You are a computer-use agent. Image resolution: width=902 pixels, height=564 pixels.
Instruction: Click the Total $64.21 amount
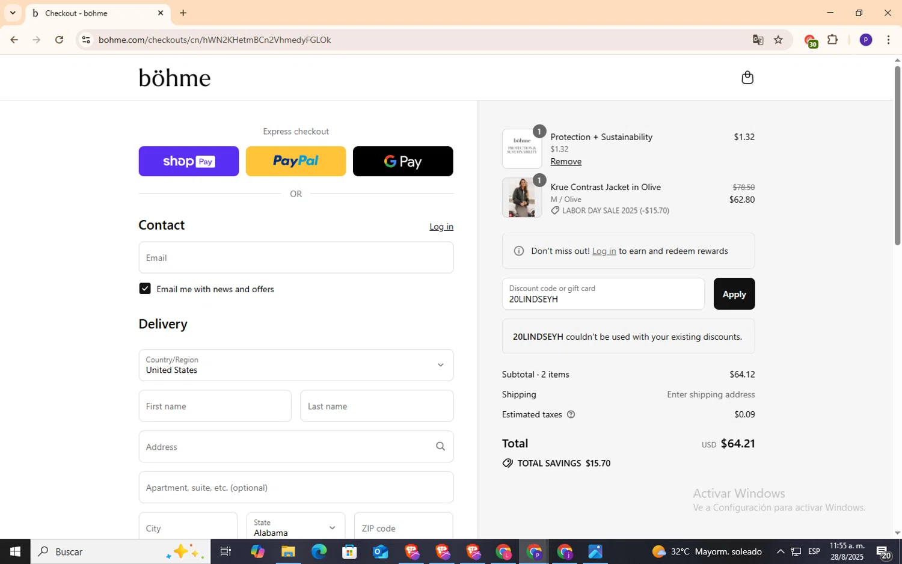tap(737, 443)
